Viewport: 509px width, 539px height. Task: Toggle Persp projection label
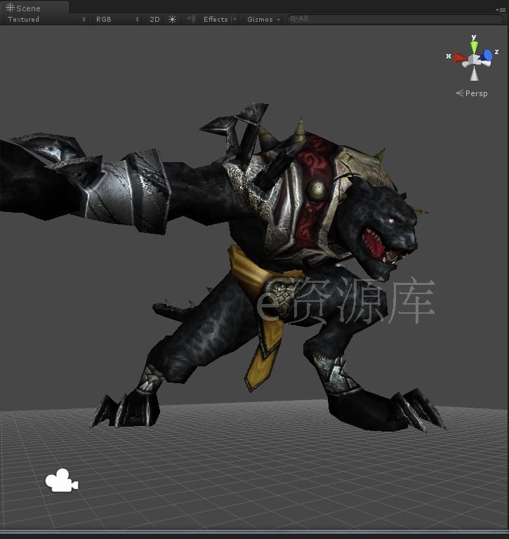coord(472,93)
